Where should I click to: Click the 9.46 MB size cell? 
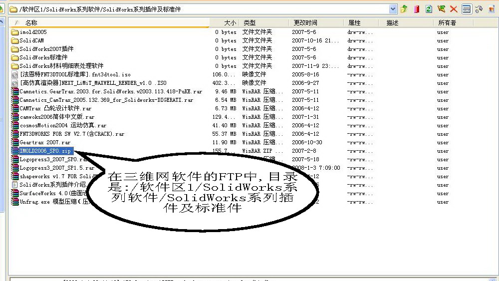(226, 92)
